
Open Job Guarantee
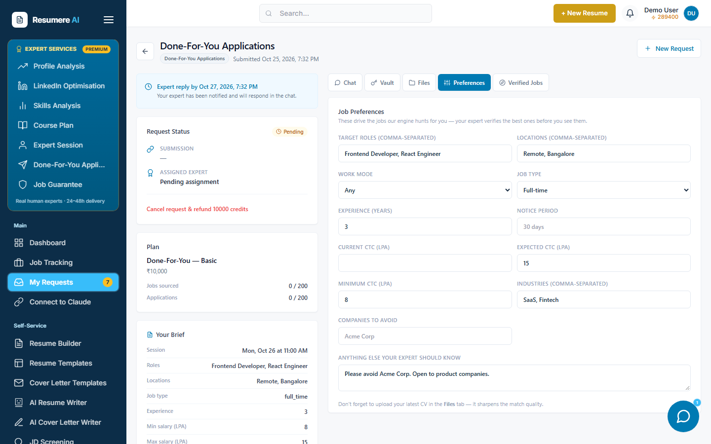pos(63,185)
